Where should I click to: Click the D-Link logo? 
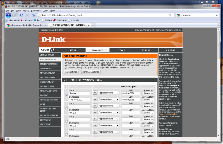54,39
